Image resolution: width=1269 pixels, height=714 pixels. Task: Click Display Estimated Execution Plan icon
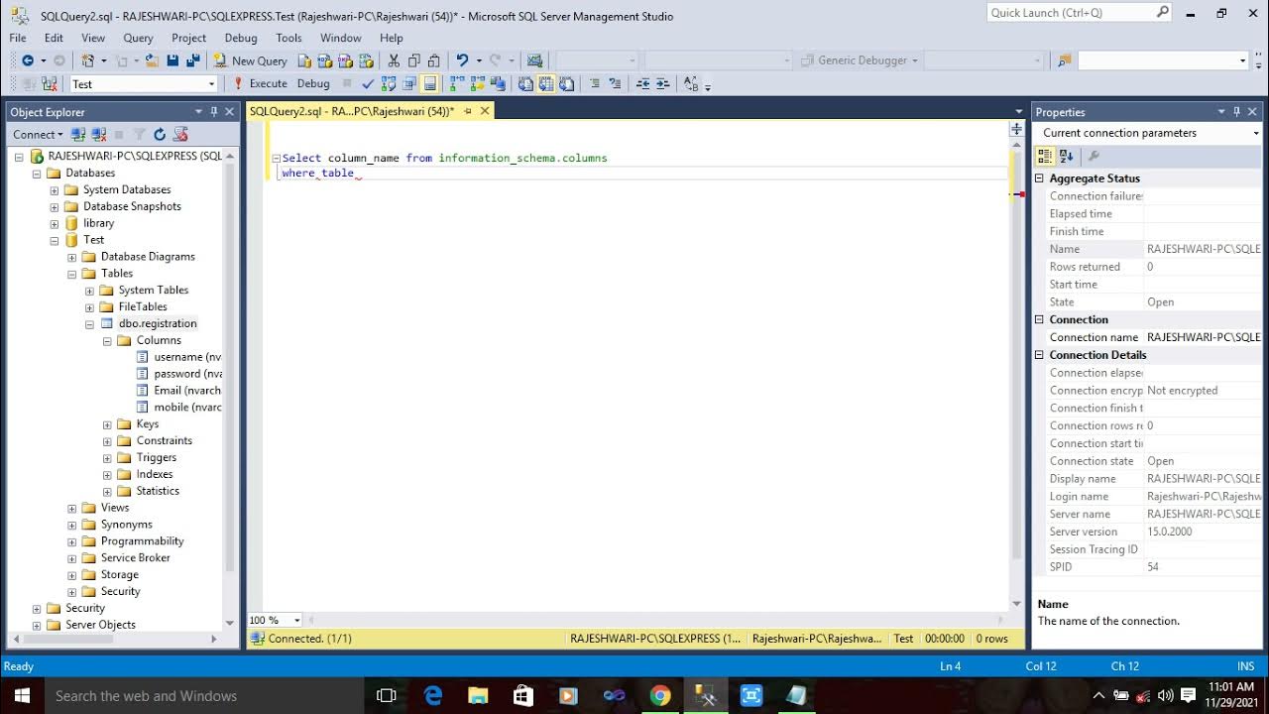[388, 84]
